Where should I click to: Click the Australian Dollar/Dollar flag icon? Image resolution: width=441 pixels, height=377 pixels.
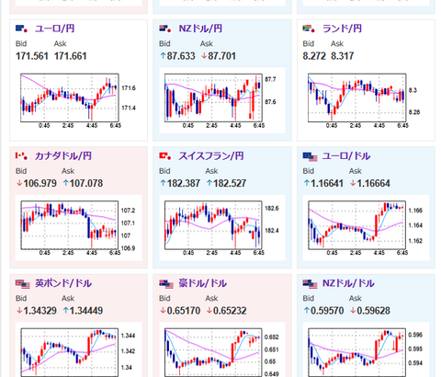(x=166, y=284)
